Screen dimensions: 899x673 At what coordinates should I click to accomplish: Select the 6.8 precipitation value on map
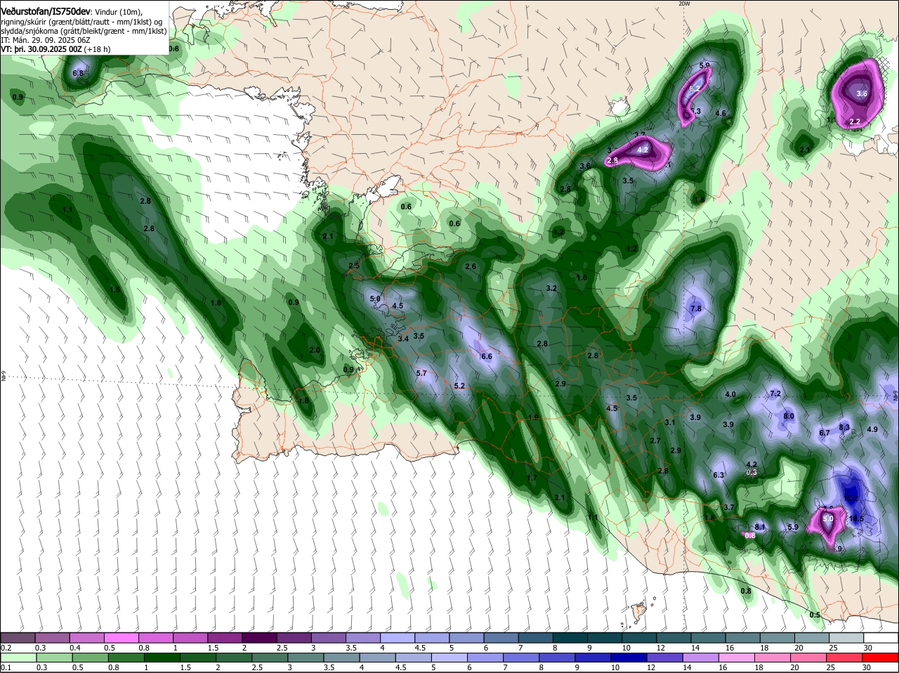(78, 73)
